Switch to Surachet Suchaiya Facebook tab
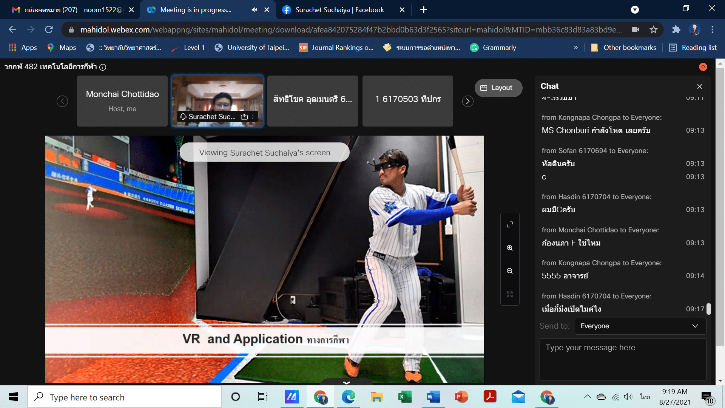Screen dimensions: 725x408 (x=339, y=10)
